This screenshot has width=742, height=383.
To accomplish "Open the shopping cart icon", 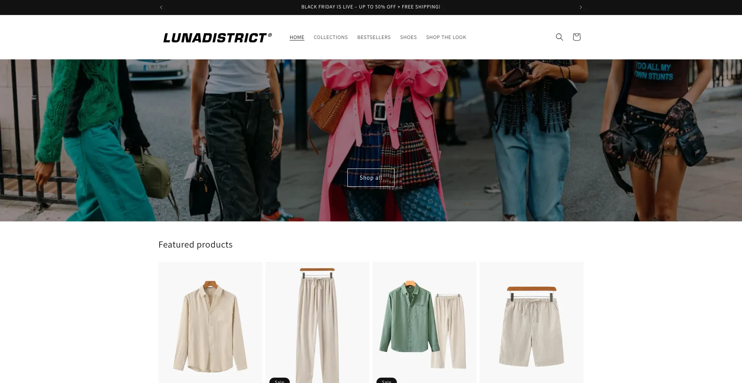I will click(x=576, y=37).
